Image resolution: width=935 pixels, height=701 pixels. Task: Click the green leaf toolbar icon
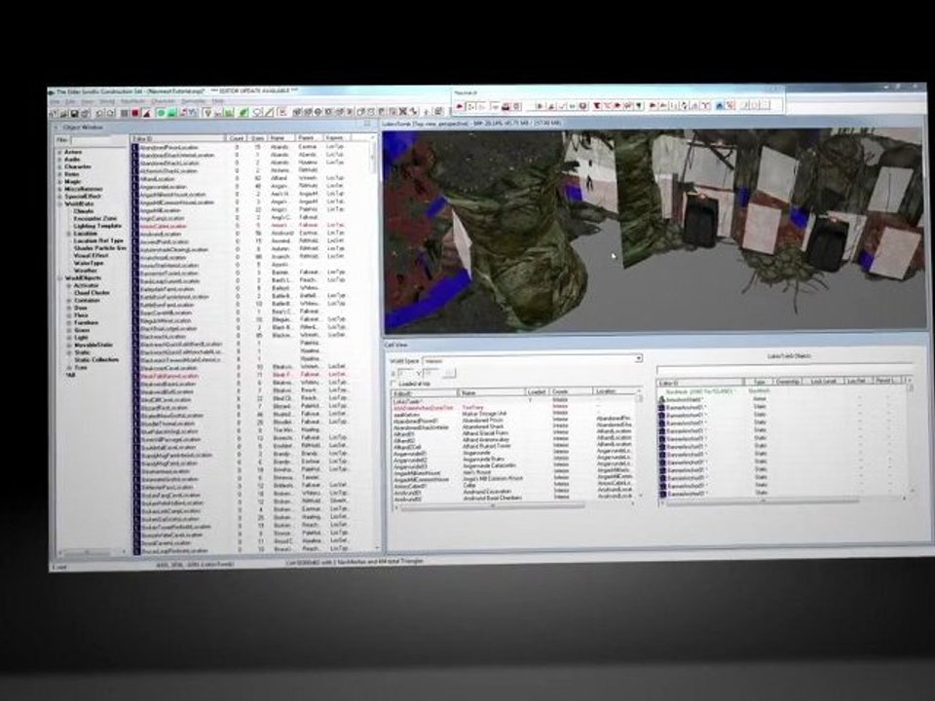[243, 112]
